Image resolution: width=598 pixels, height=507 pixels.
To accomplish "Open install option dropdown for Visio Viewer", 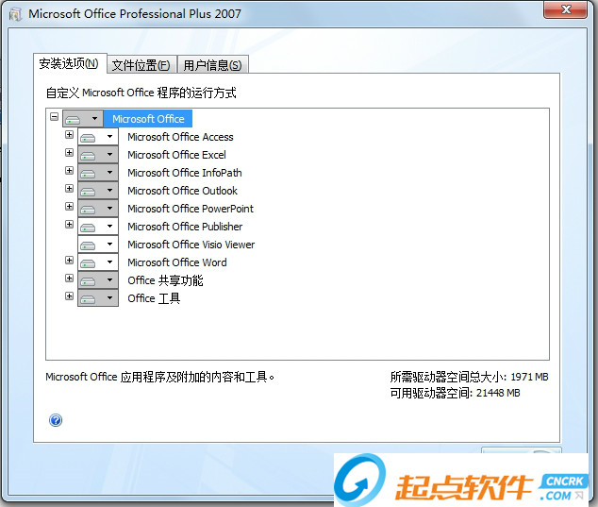I will click(x=98, y=245).
